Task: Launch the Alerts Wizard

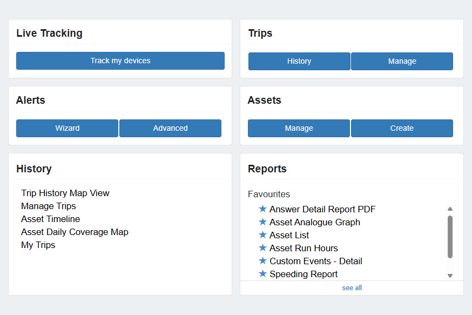Action: 67,128
